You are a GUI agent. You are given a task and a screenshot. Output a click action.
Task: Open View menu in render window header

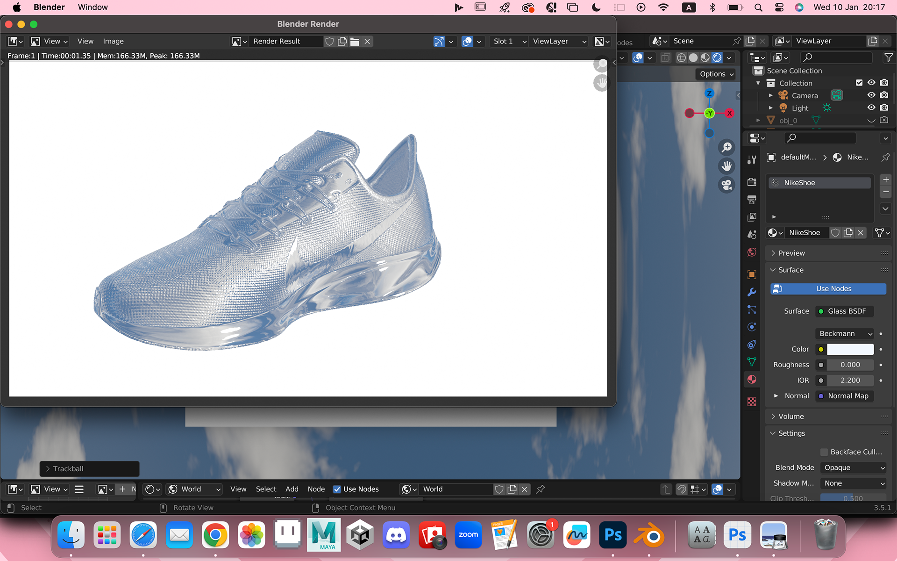point(85,42)
